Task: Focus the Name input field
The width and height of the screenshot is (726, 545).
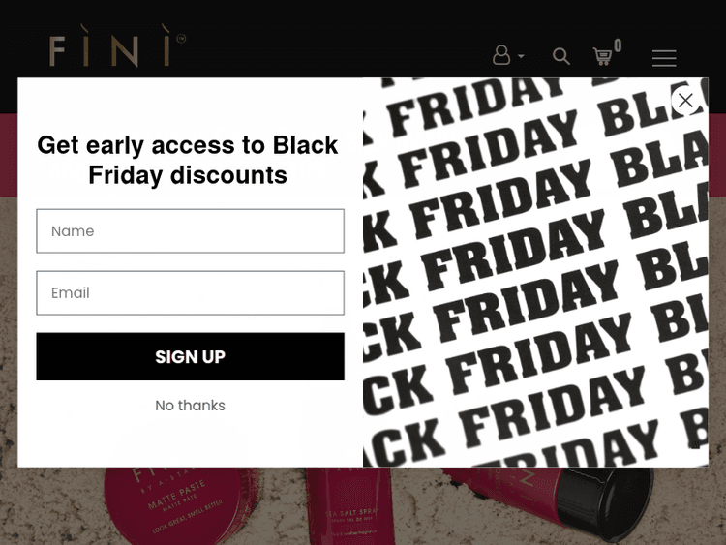Action: 190,231
